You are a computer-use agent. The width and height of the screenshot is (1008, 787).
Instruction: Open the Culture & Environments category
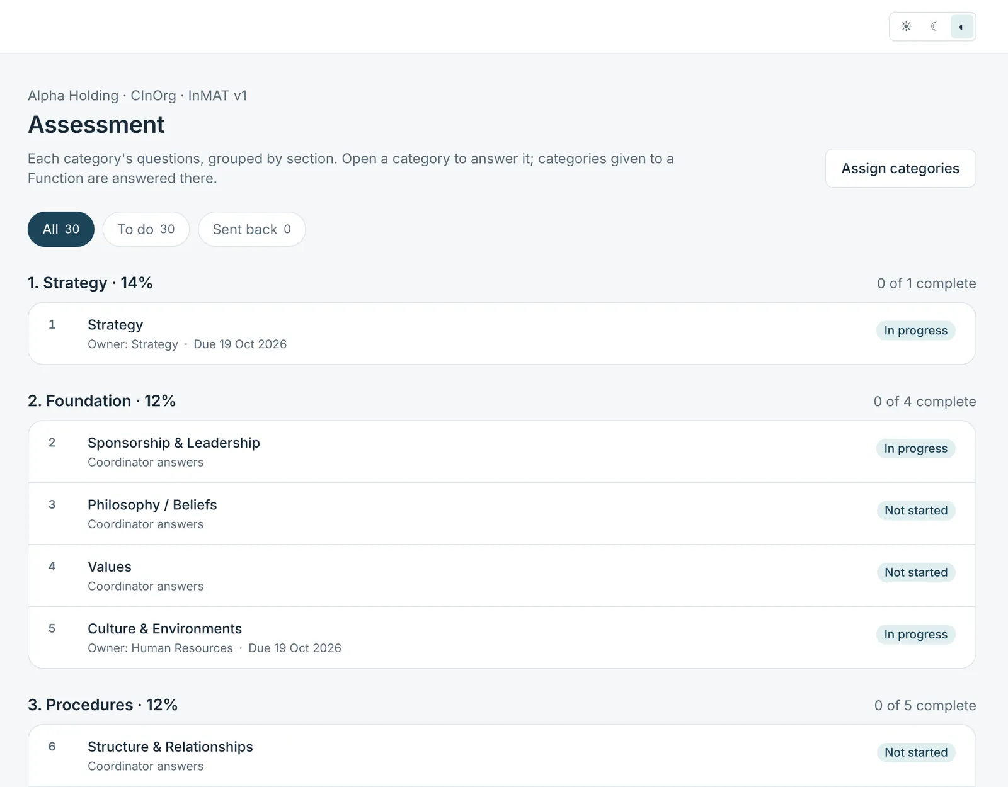501,637
